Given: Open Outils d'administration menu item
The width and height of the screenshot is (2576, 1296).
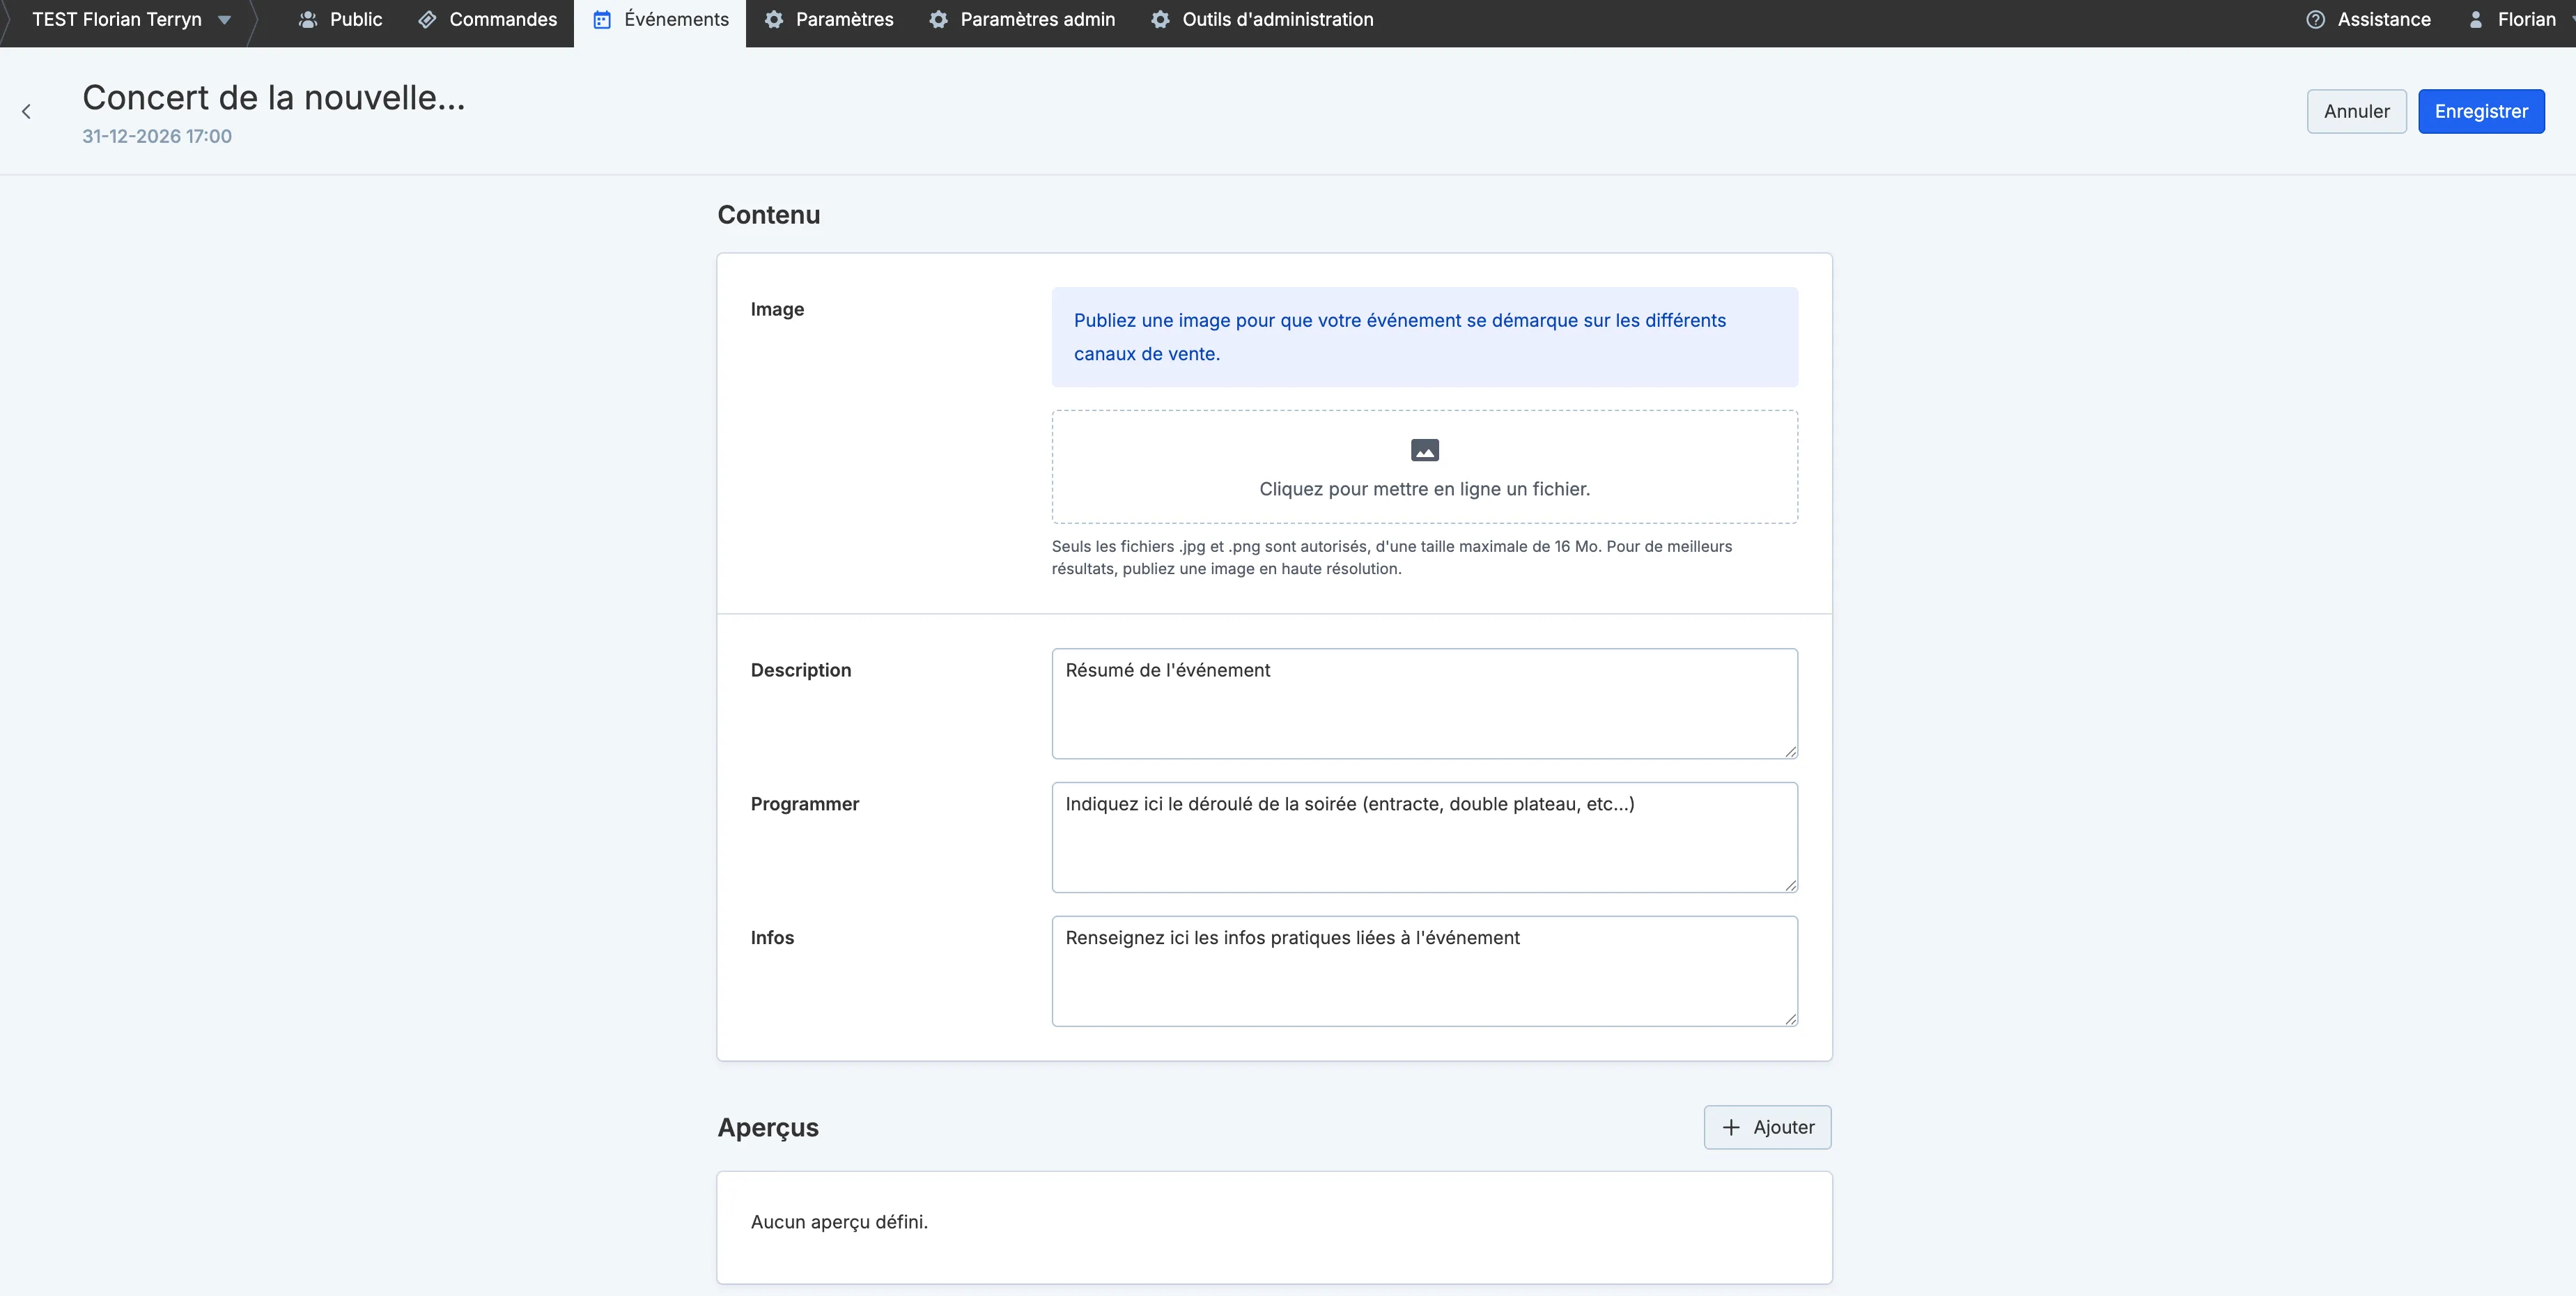Looking at the screenshot, I should 1262,19.
